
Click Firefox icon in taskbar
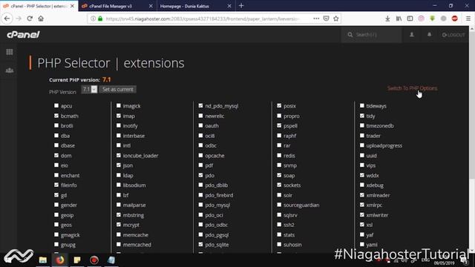click(60, 260)
